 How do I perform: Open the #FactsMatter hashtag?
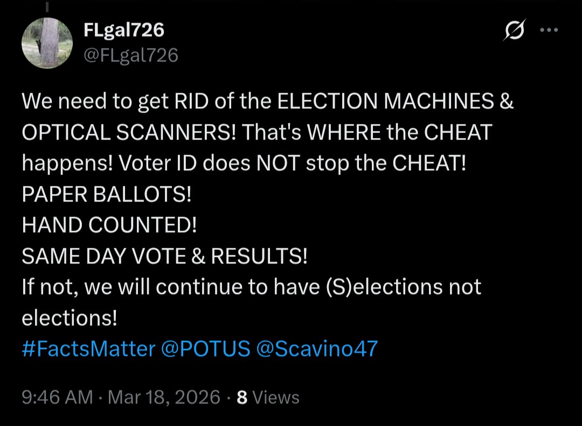coord(88,348)
